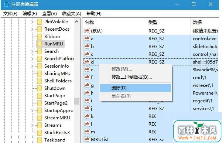Click the Search folder icon
The height and width of the screenshot is (143, 222).
click(40, 51)
